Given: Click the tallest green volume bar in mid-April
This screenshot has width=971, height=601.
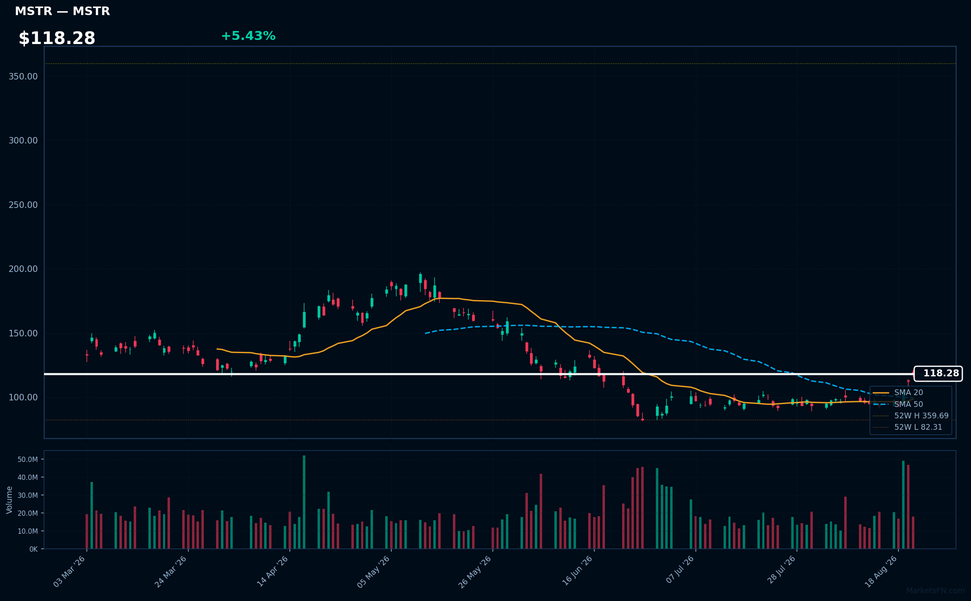Looking at the screenshot, I should pos(304,502).
